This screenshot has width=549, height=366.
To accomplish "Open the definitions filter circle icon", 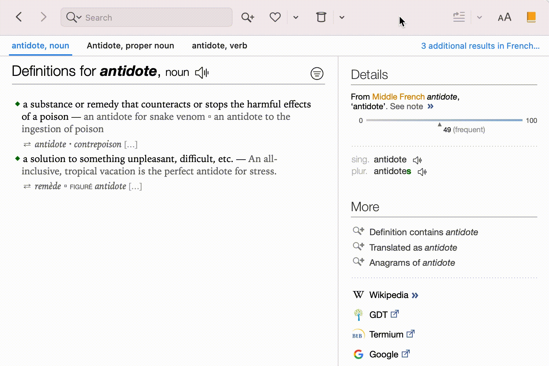I will 317,73.
